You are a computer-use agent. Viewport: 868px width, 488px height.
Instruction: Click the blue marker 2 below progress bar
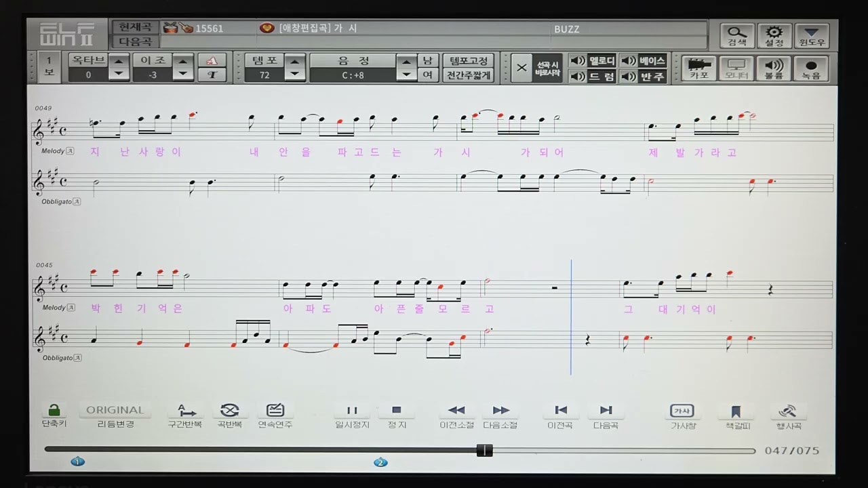pos(380,462)
